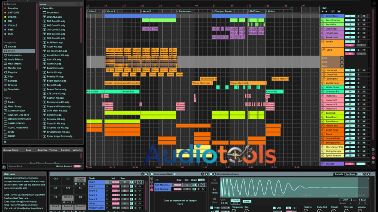This screenshot has height=212, width=378.
Task: Toggle the LFO on/off square
Action: pos(274,208)
